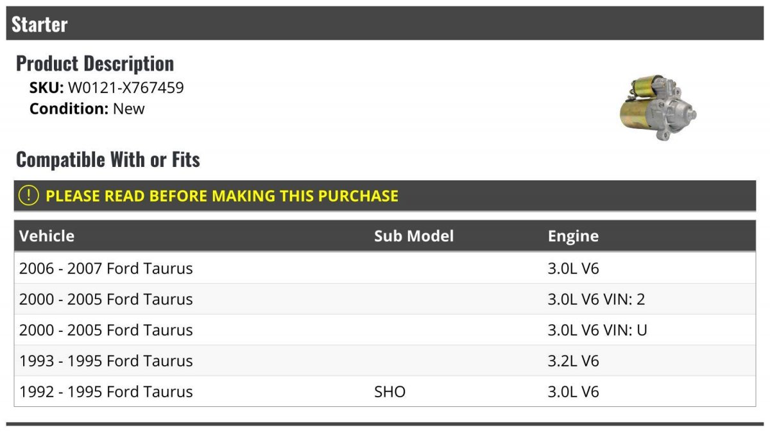The width and height of the screenshot is (770, 432).
Task: Click the 3.2L V6 engine cell
Action: (573, 361)
